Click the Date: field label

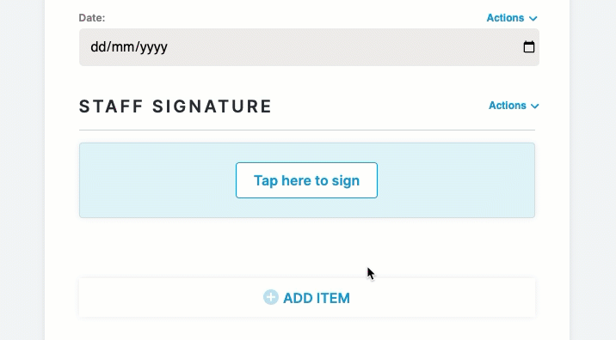(92, 18)
